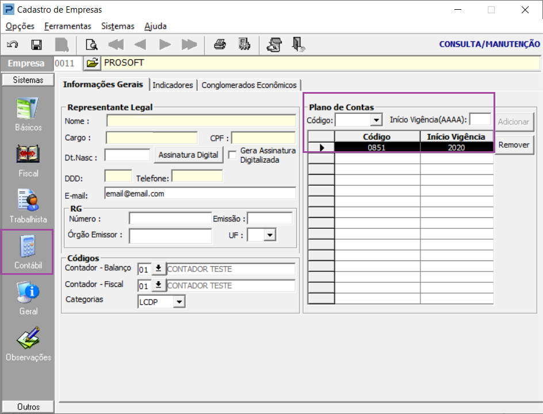This screenshot has height=414, width=543.
Task: Go to first record icon
Action: click(x=116, y=45)
